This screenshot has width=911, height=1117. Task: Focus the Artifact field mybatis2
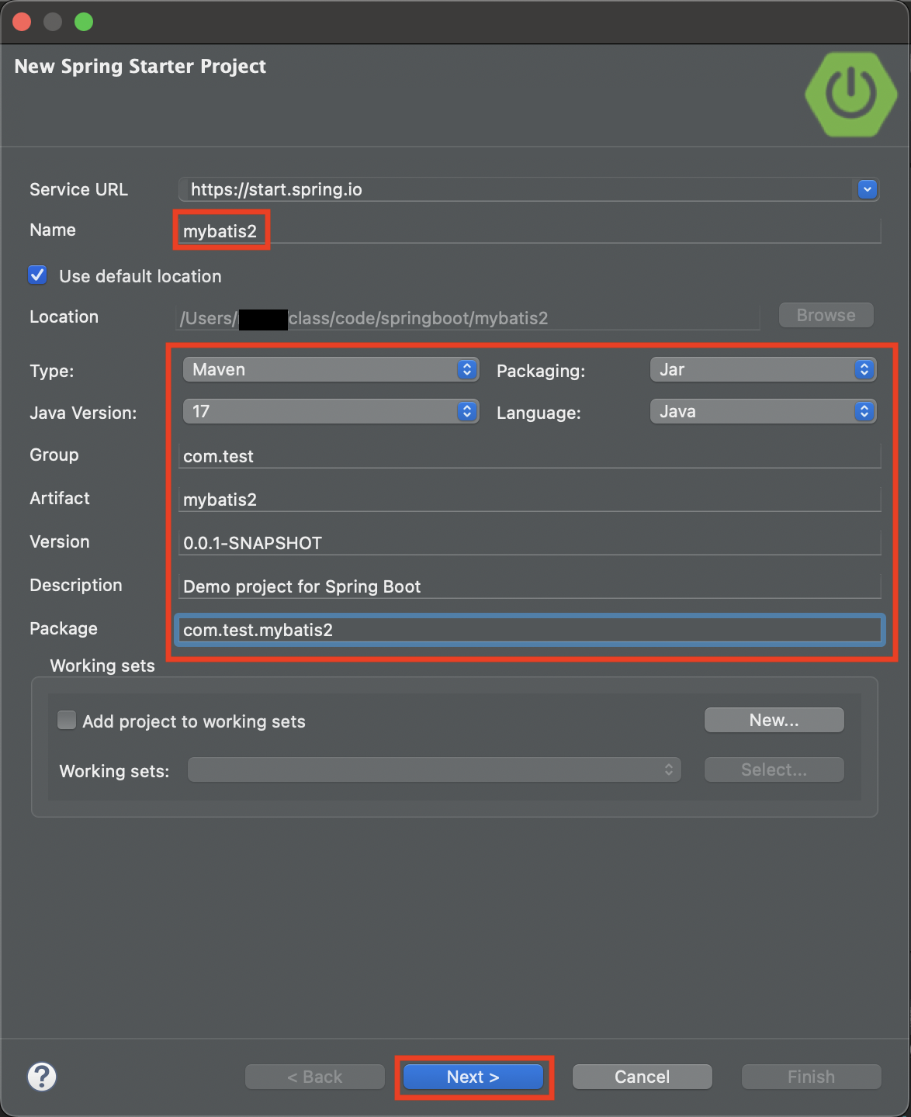(x=529, y=500)
